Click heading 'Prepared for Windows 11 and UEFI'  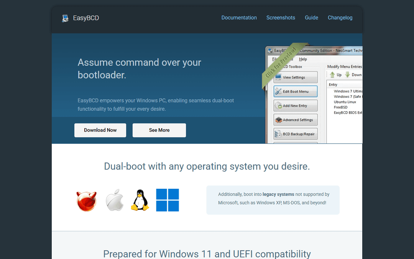207,254
